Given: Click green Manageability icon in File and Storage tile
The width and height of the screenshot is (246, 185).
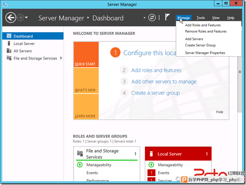Looking at the screenshot, I should 80,165.
